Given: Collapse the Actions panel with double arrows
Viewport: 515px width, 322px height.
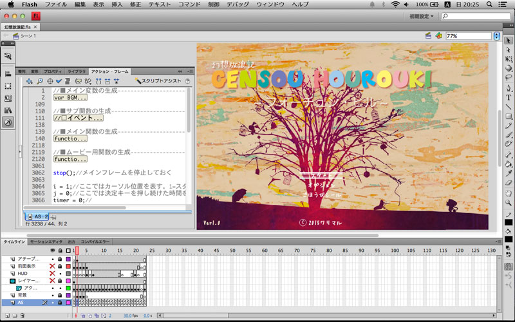Looking at the screenshot, I should [x=180, y=71].
